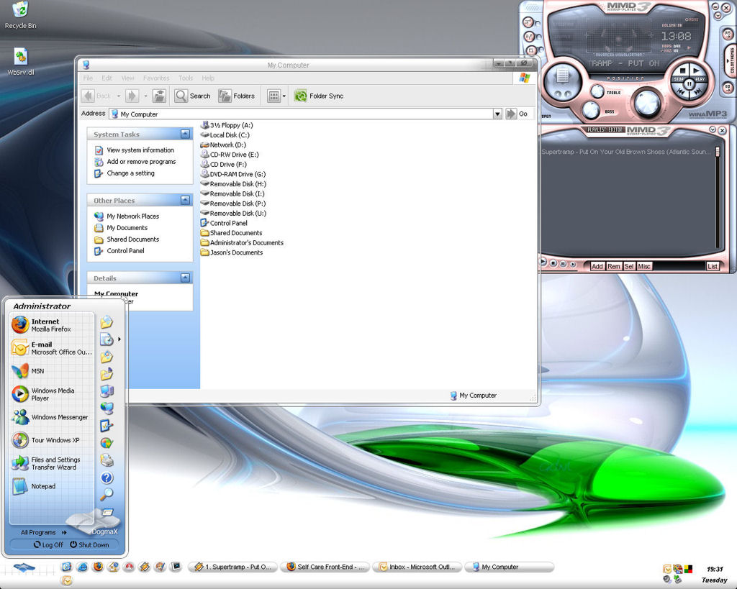This screenshot has width=737, height=589.
Task: Select DVD-RAM Drive (G:)
Action: 233,174
